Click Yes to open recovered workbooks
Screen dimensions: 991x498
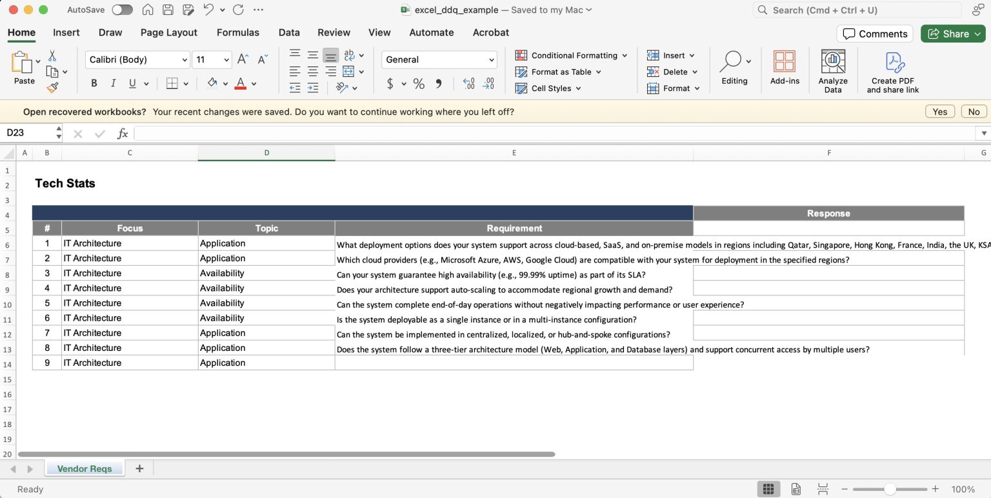tap(940, 112)
